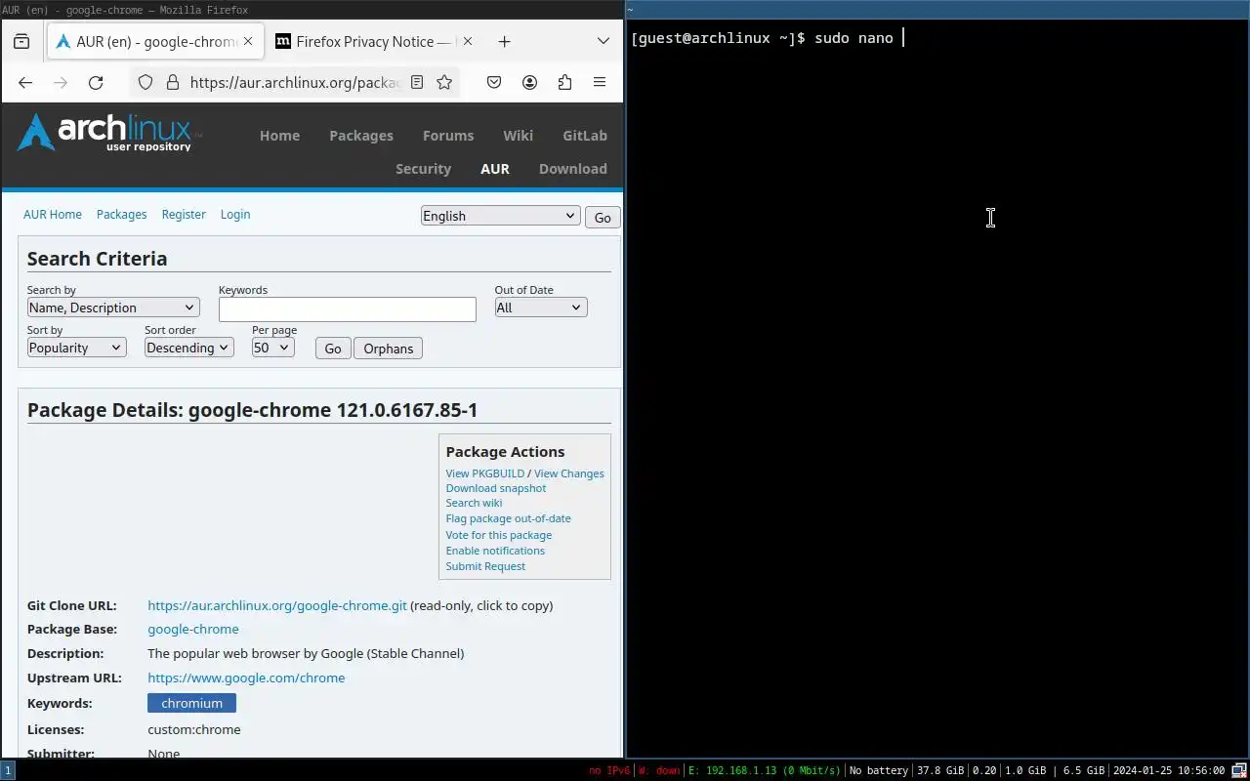
Task: Click the Register link
Action: 184,215
